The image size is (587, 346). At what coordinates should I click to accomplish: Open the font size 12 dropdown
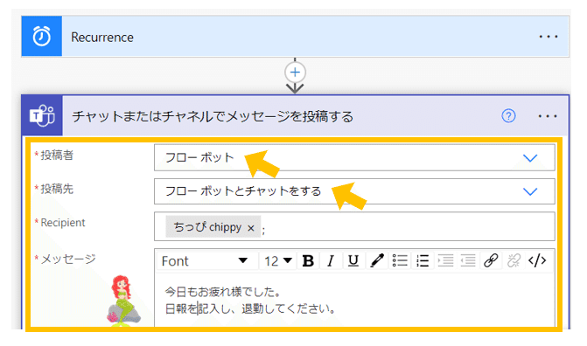point(278,260)
